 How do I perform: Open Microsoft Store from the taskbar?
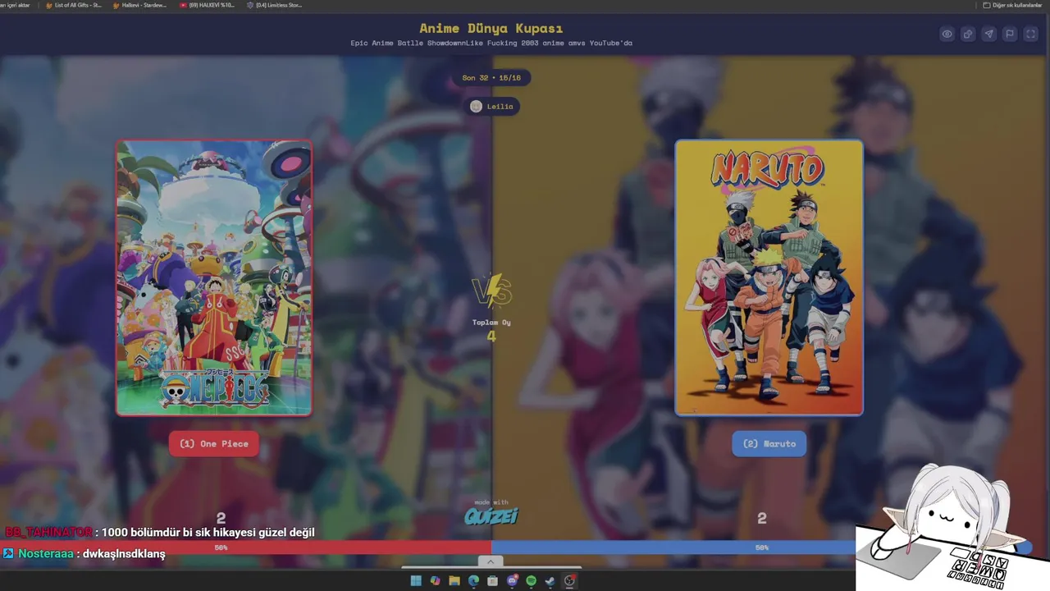click(x=492, y=581)
